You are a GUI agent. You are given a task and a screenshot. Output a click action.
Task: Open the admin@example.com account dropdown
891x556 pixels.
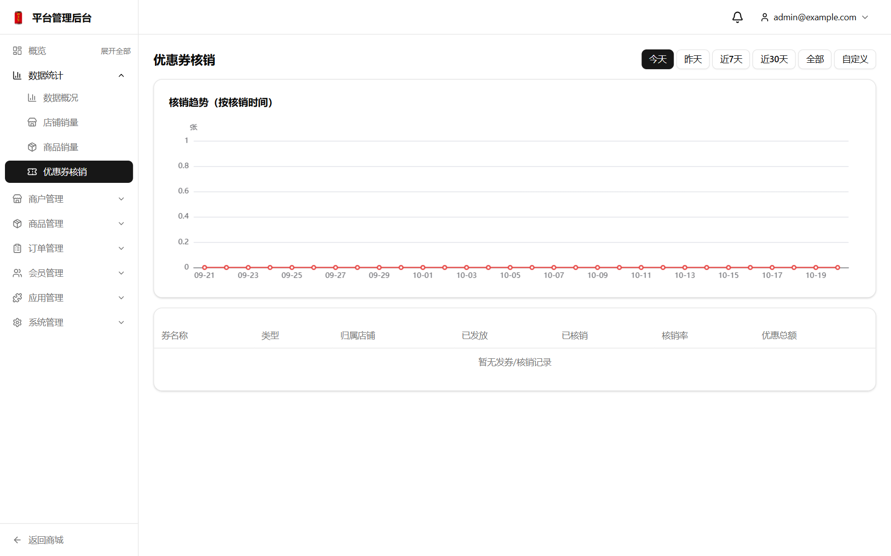click(815, 17)
